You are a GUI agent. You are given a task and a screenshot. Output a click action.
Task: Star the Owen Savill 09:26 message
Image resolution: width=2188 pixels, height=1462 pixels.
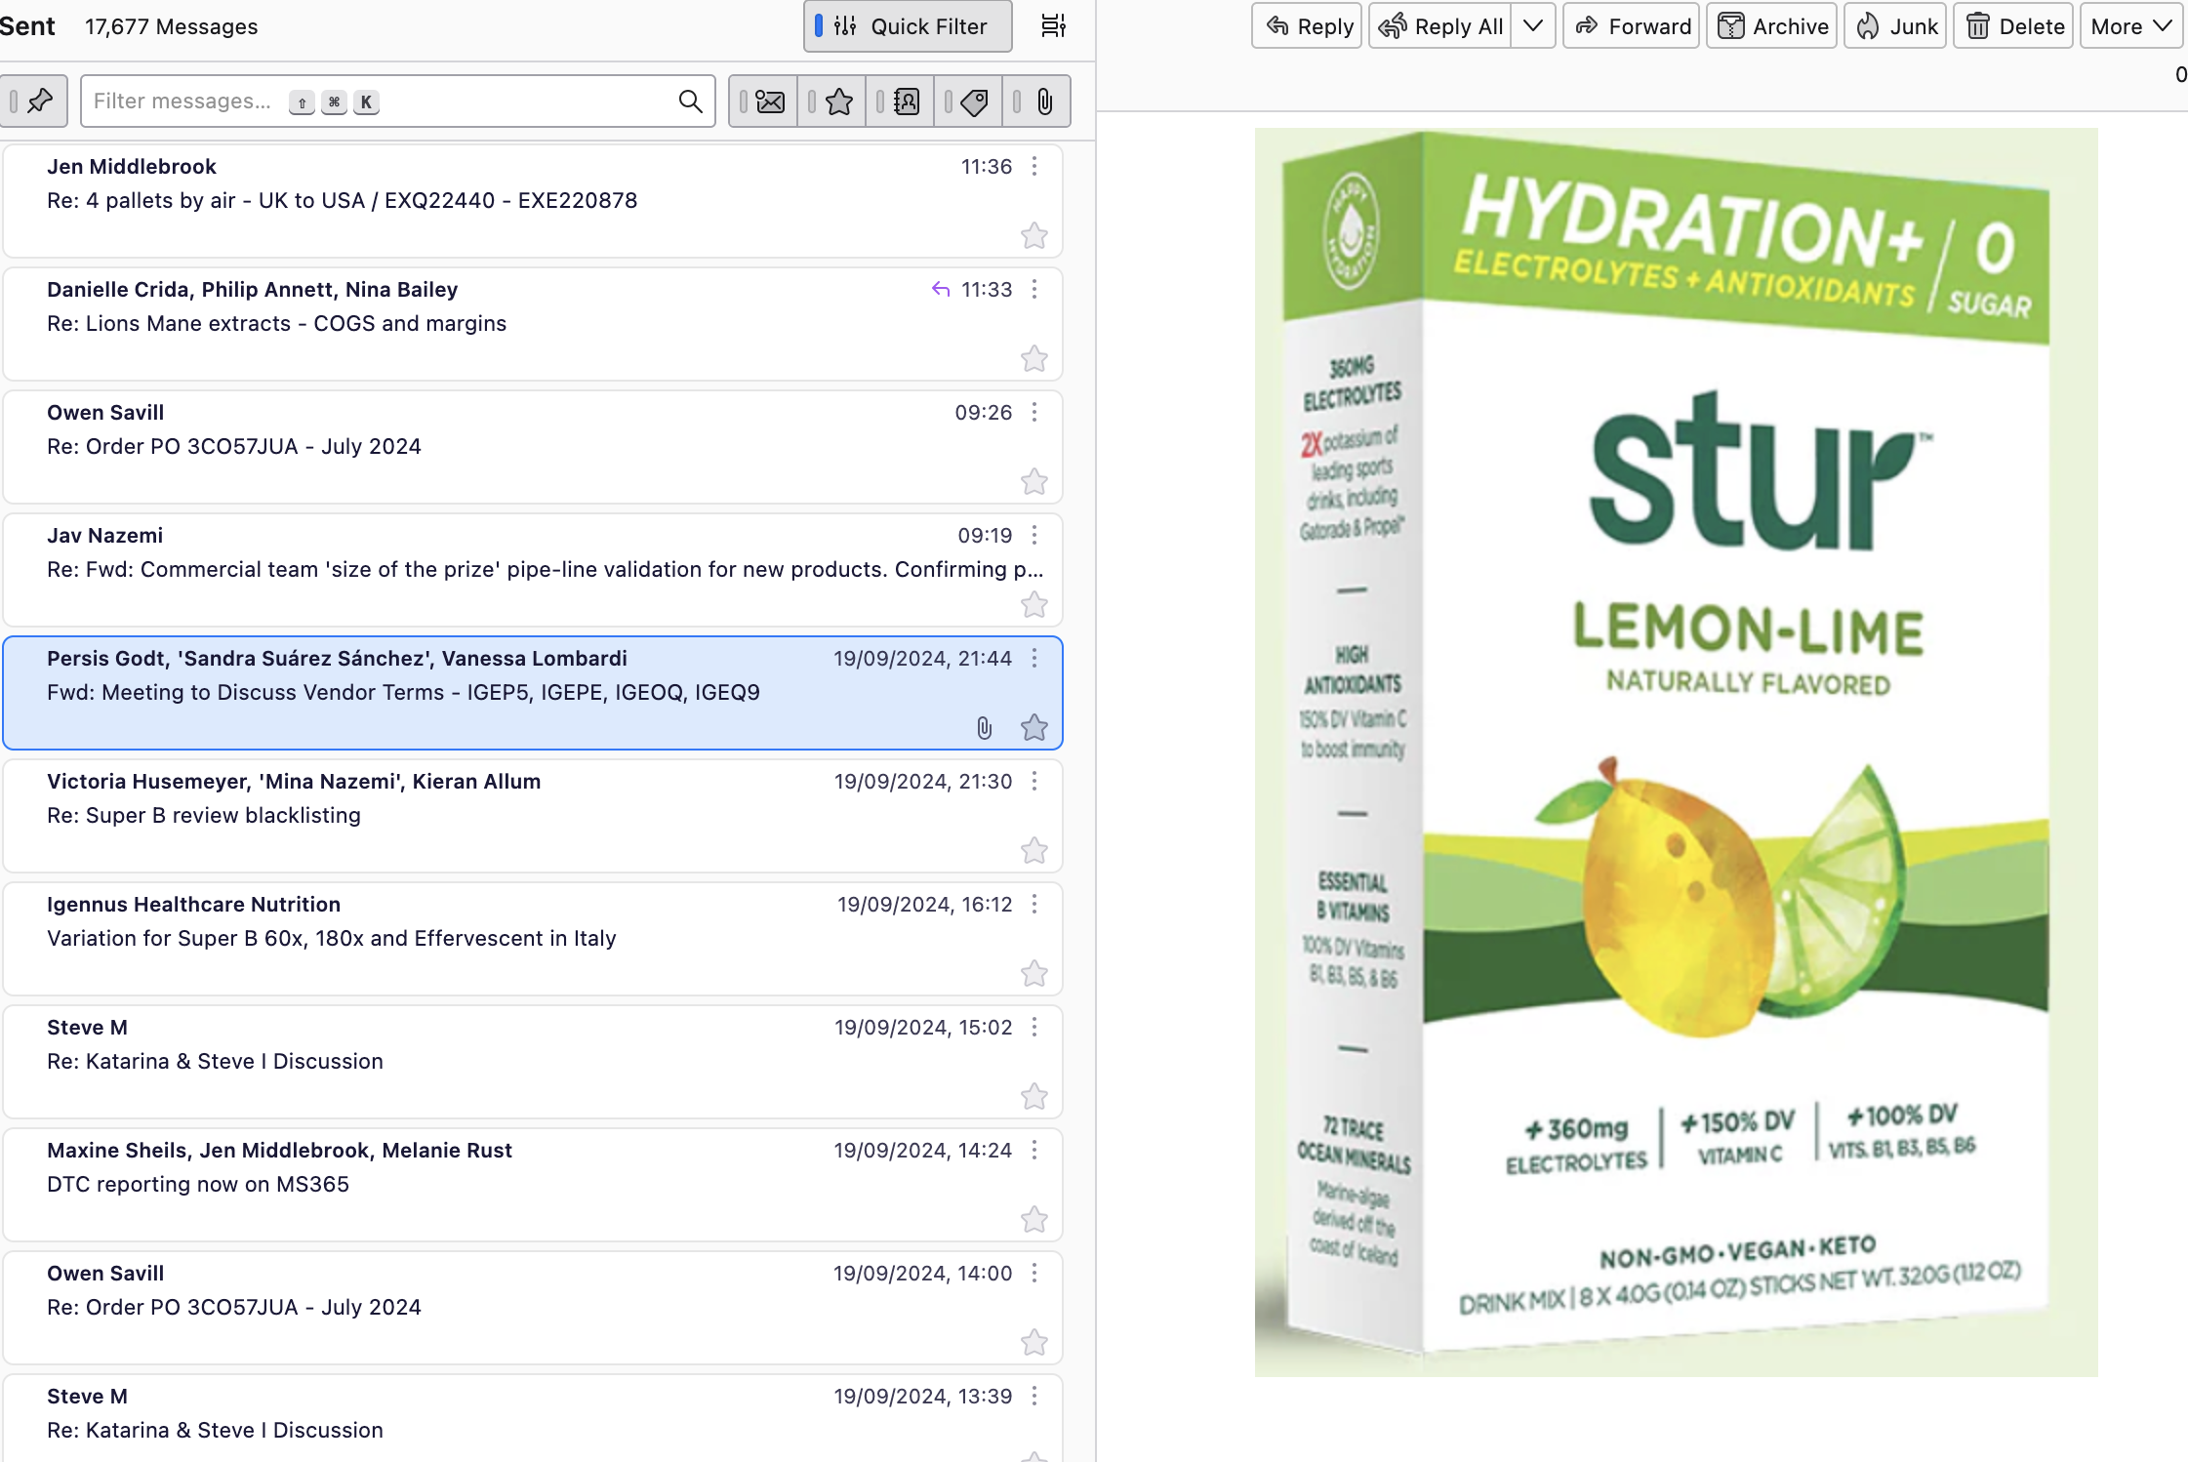[x=1033, y=482]
